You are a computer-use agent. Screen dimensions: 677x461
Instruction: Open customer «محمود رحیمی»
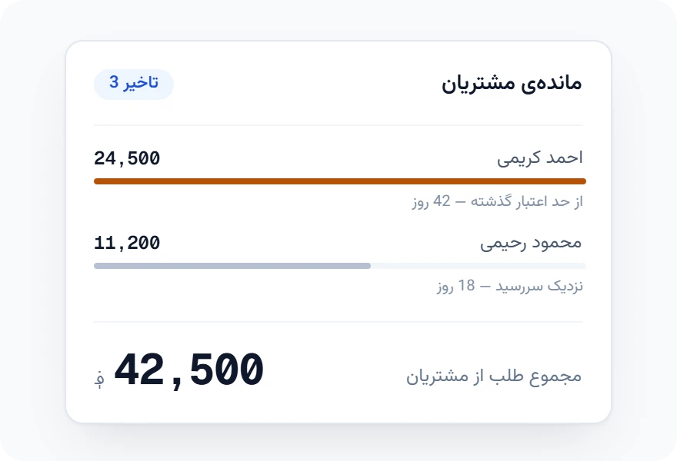tap(531, 243)
